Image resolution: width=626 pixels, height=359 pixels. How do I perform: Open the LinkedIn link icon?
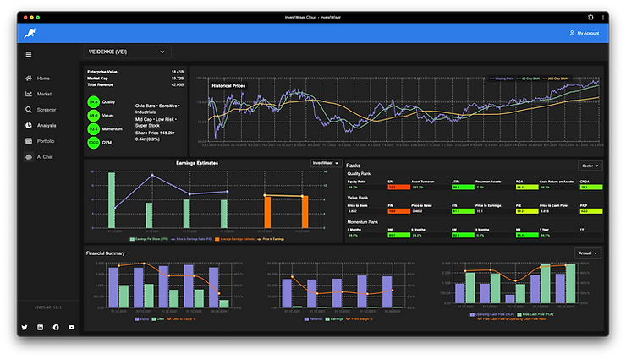click(x=41, y=327)
